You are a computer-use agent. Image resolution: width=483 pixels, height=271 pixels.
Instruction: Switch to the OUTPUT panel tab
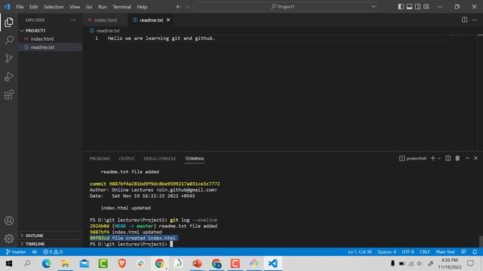pyautogui.click(x=127, y=159)
